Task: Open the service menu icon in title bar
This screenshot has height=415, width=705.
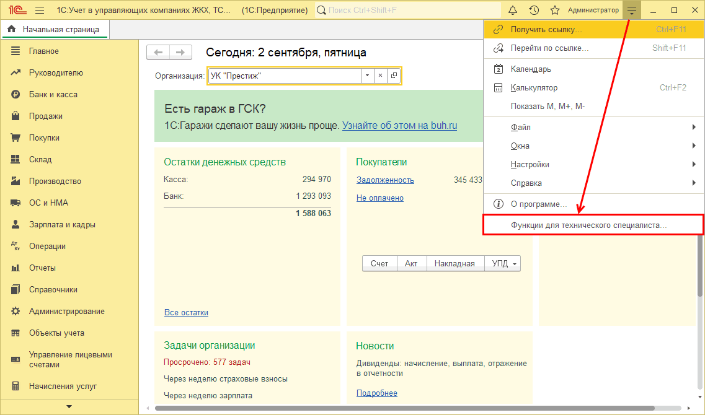Action: pyautogui.click(x=632, y=10)
